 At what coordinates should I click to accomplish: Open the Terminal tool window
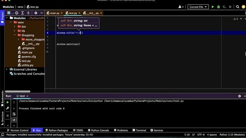[x=139, y=130]
